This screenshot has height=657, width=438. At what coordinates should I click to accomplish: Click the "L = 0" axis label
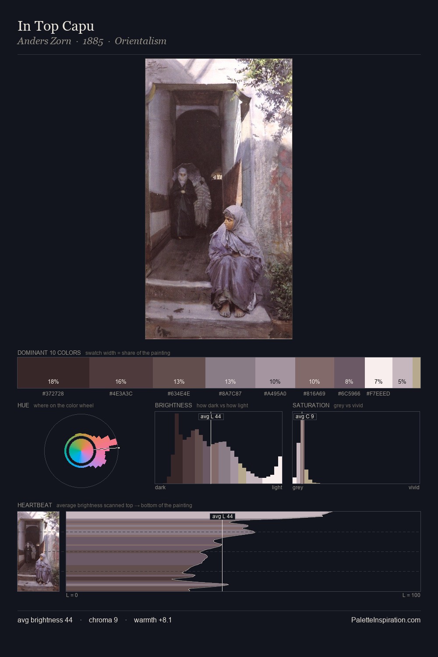click(72, 595)
